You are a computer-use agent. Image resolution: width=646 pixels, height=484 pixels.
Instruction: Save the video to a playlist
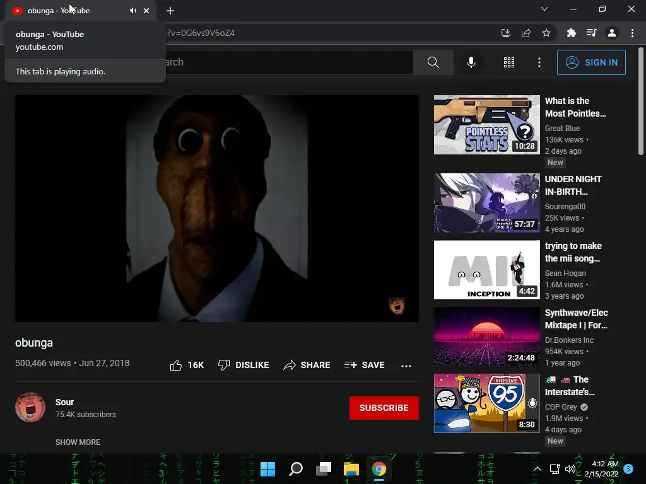pos(364,365)
